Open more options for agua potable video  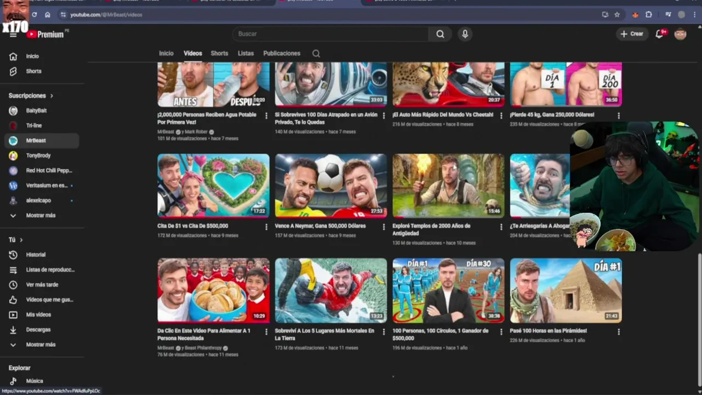[x=267, y=116]
